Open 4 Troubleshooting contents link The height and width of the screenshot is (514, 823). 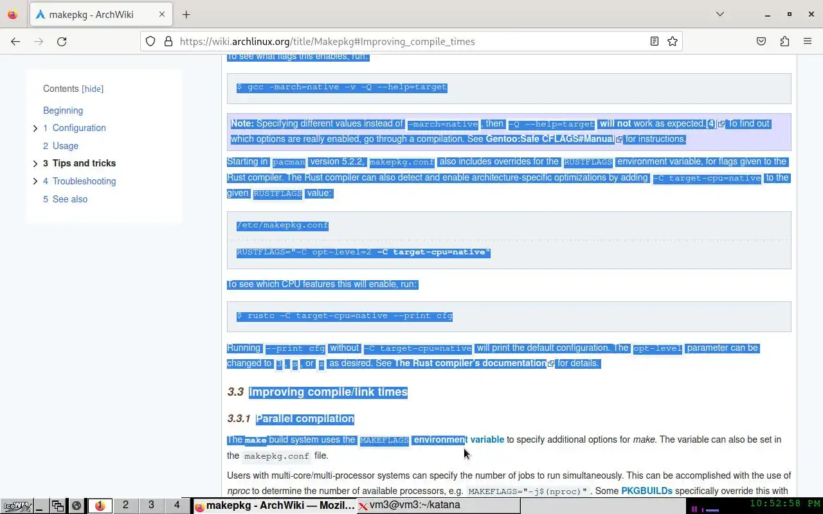pyautogui.click(x=80, y=181)
